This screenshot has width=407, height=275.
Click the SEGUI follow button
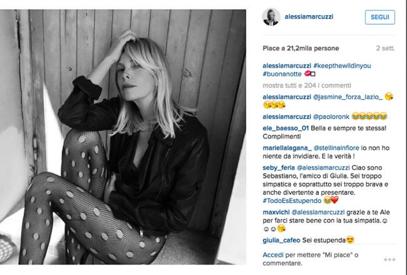point(379,17)
